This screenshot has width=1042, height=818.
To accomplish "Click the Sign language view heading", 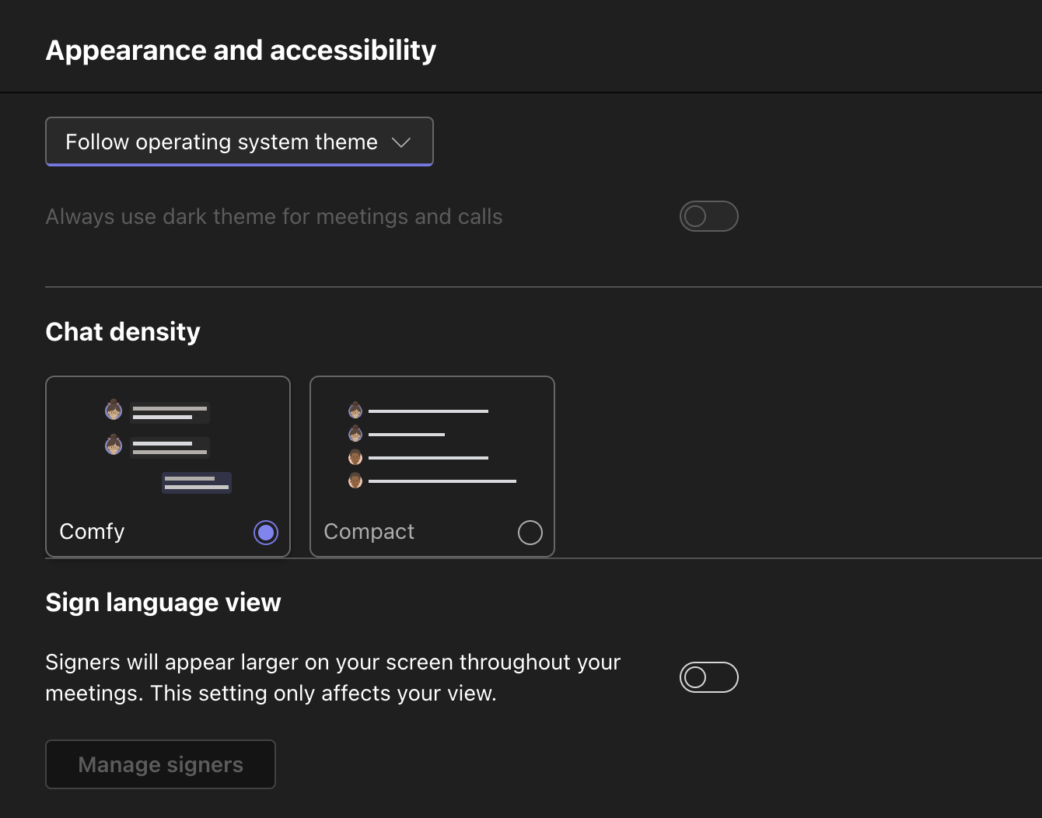I will coord(163,603).
